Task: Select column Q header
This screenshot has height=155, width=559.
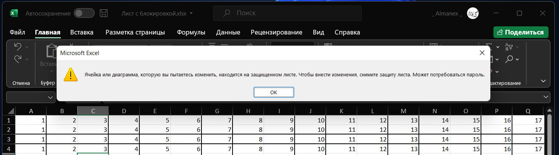Action: (x=528, y=111)
